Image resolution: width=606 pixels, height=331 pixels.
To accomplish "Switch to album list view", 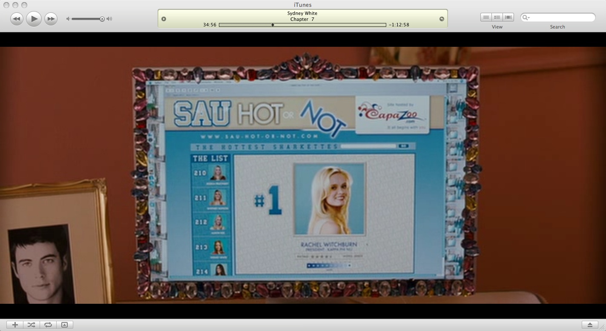I will 497,17.
